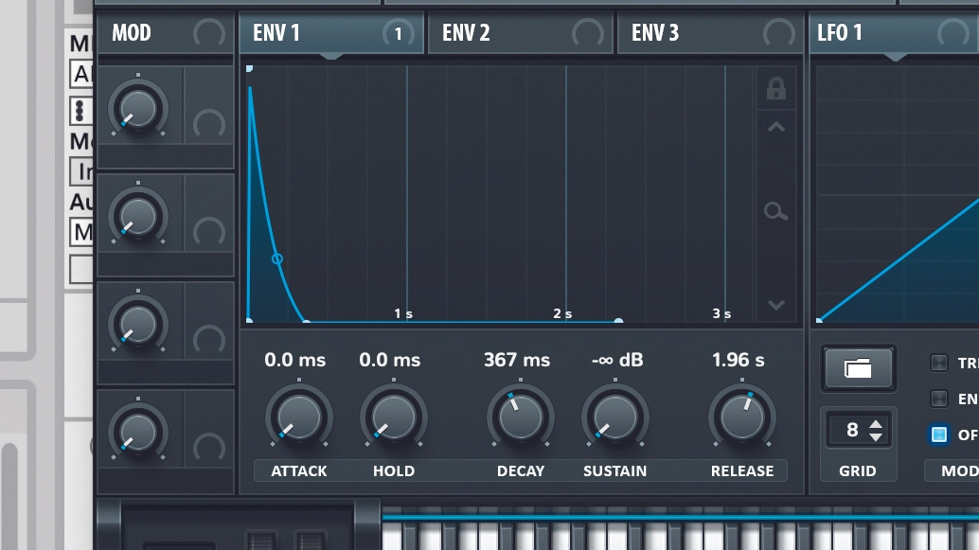Click the fourth macro's modulation source circle
The image size is (979, 550).
(x=209, y=448)
